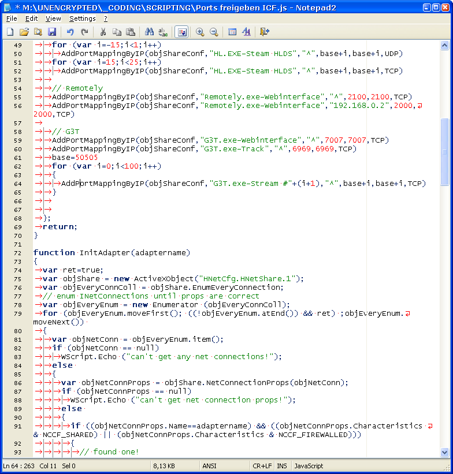Click the '// found one!' comment

click(109, 452)
